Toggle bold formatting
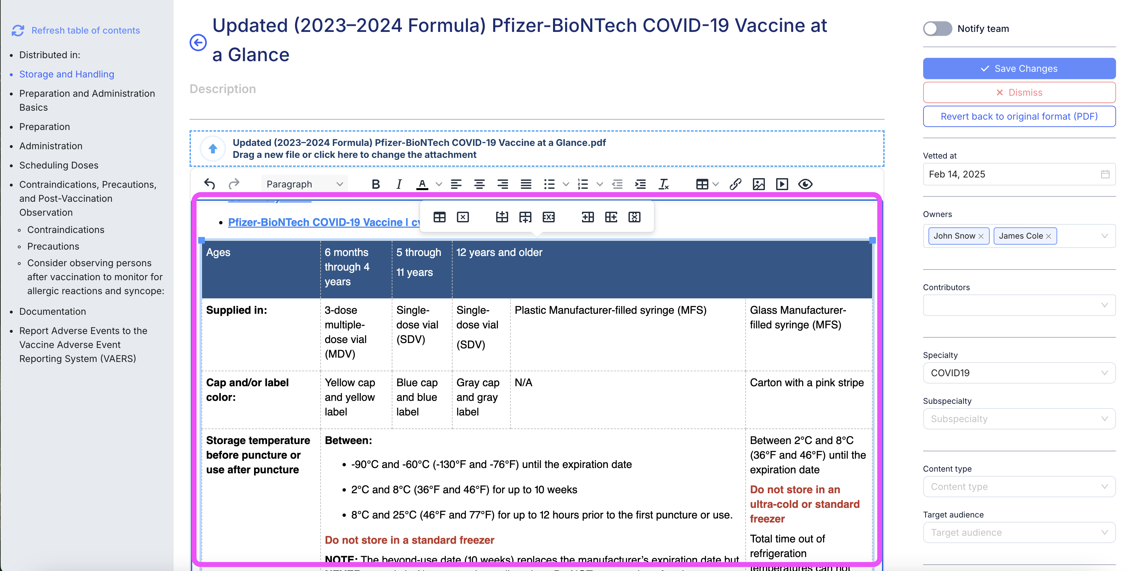The height and width of the screenshot is (571, 1130). (375, 184)
